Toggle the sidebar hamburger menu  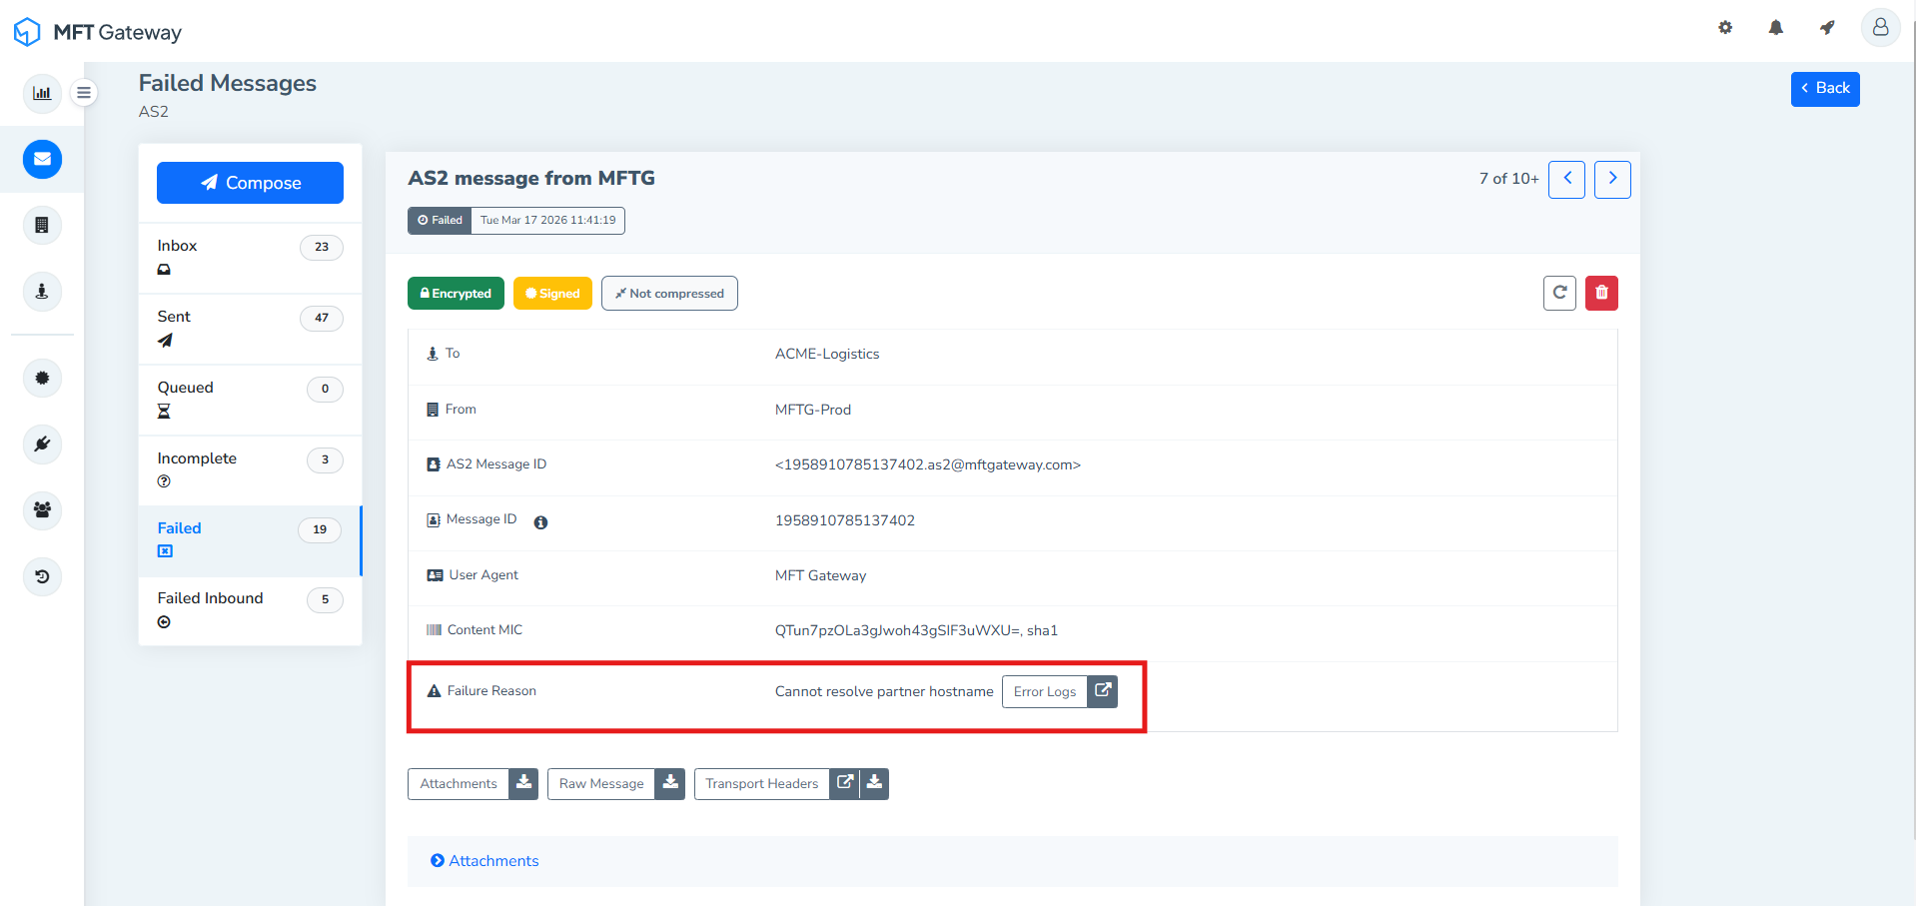pyautogui.click(x=84, y=93)
